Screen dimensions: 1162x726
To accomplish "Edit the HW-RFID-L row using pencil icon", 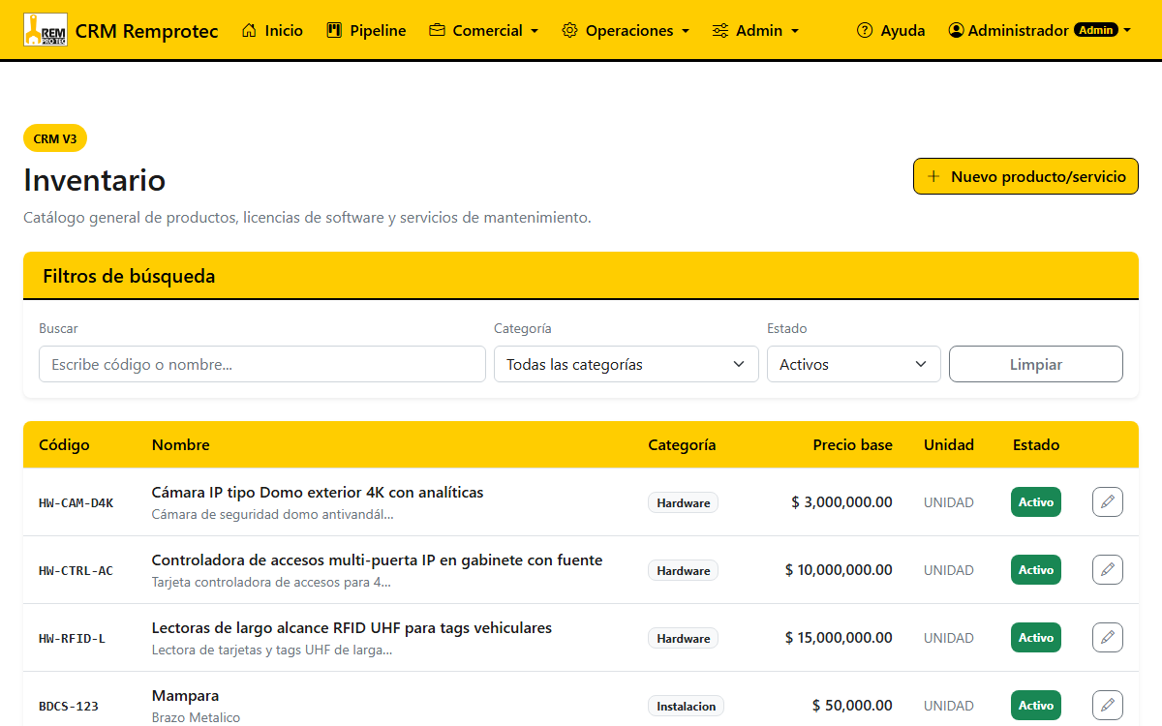I will [1108, 638].
